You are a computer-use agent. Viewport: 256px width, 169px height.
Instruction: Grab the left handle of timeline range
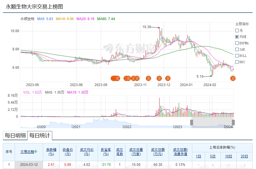(x=191, y=122)
